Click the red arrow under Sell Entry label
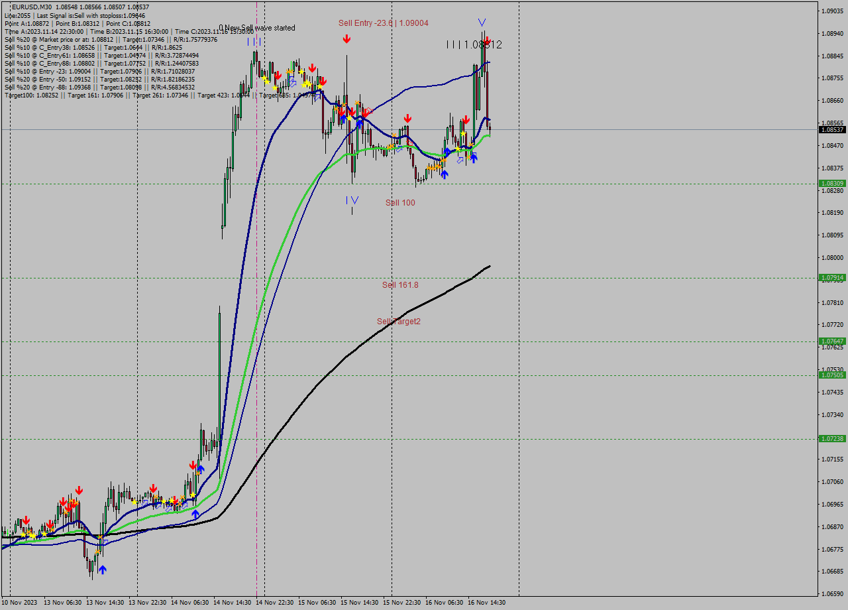848x610 pixels. pyautogui.click(x=346, y=40)
